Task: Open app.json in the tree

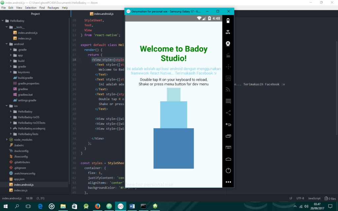Action: coord(19,179)
